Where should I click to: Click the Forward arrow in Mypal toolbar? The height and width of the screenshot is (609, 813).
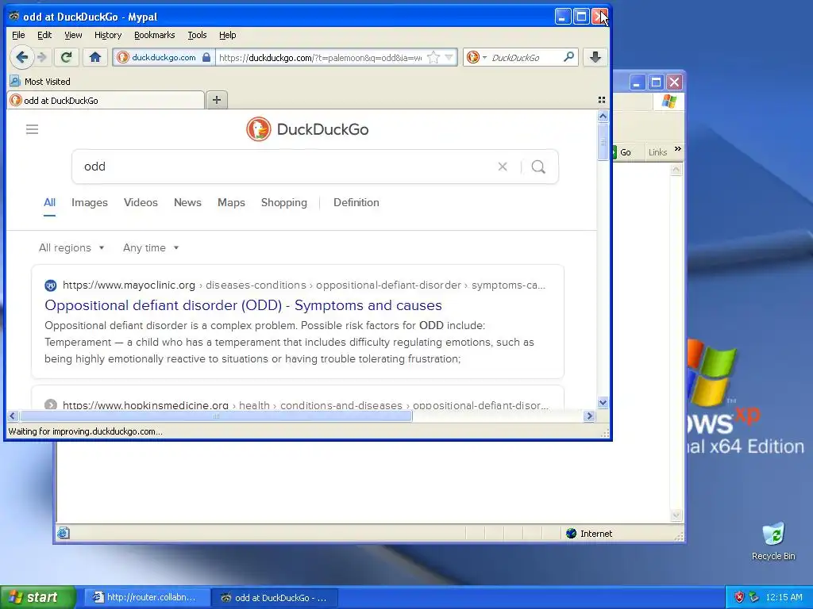click(x=43, y=57)
